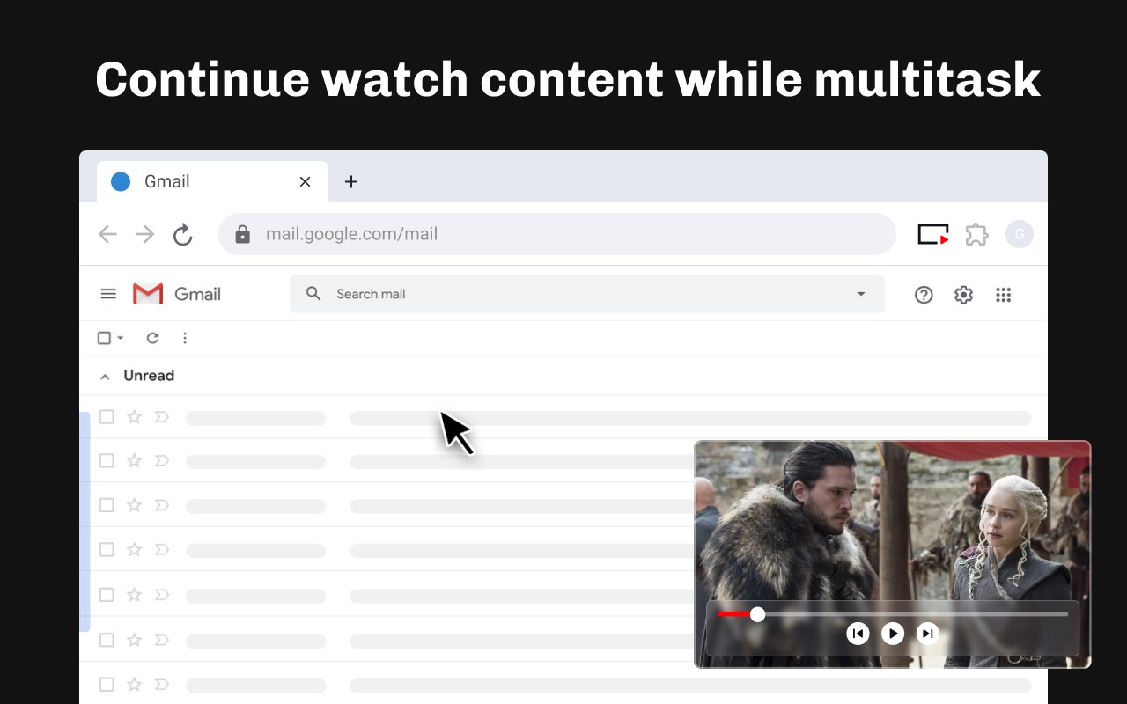Mark fifth email as important
1127x704 pixels.
tap(161, 595)
